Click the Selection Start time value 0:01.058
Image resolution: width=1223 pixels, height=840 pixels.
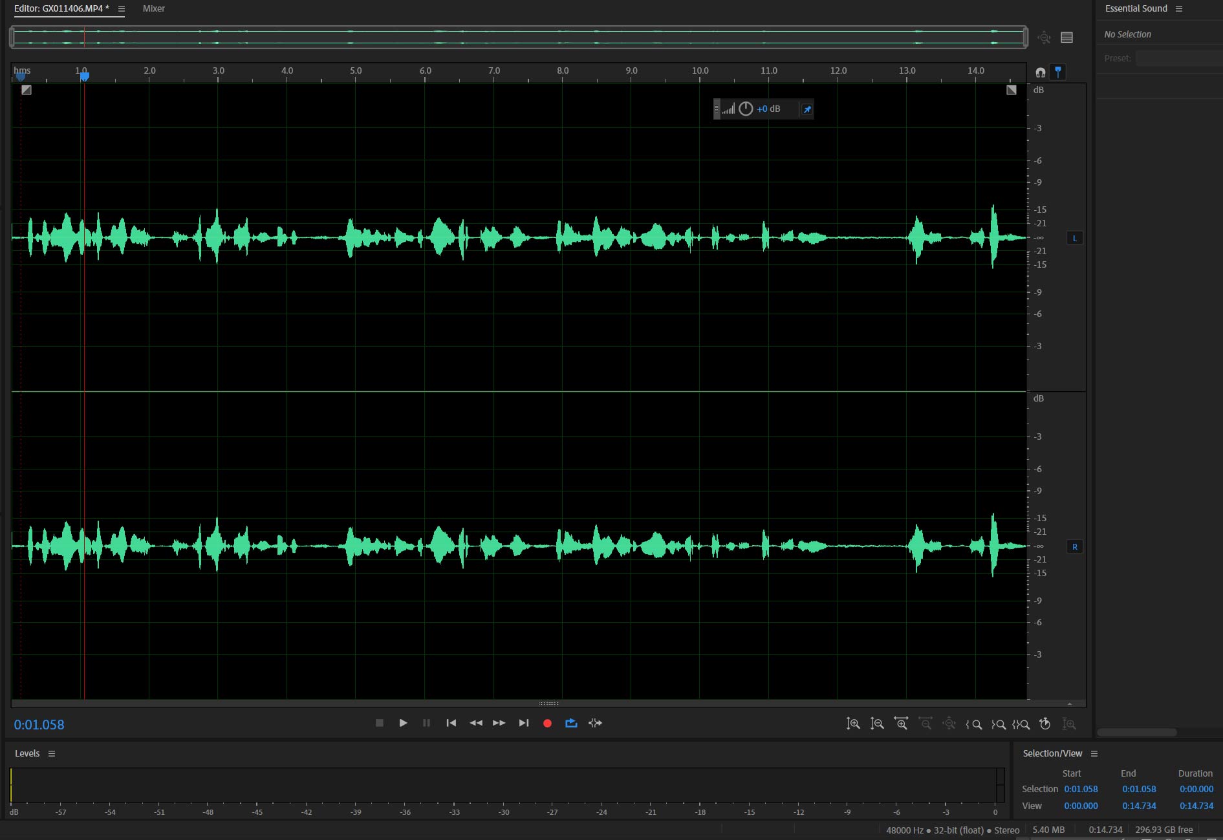click(x=1081, y=788)
